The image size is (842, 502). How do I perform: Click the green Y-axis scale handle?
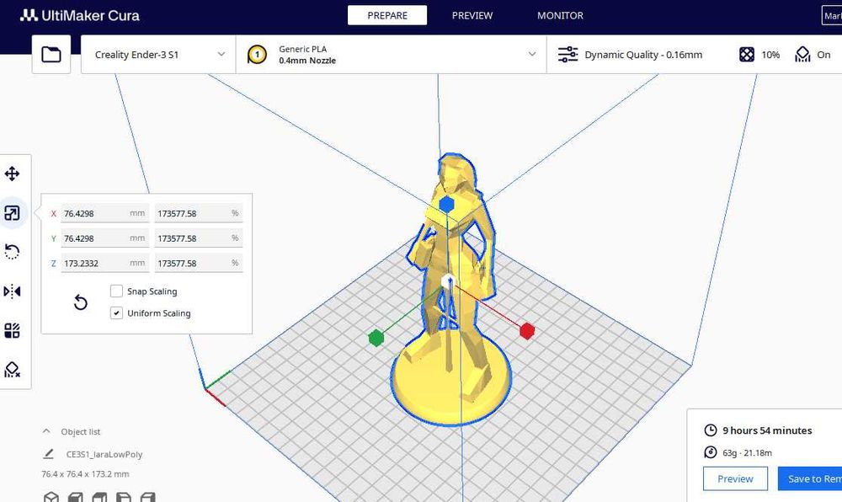(376, 338)
